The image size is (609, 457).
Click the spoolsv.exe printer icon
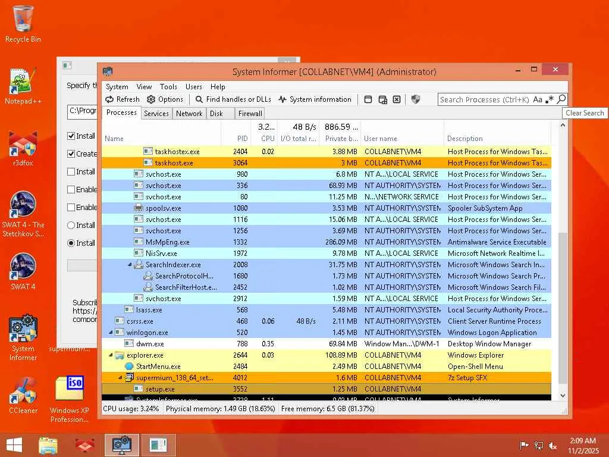click(139, 208)
